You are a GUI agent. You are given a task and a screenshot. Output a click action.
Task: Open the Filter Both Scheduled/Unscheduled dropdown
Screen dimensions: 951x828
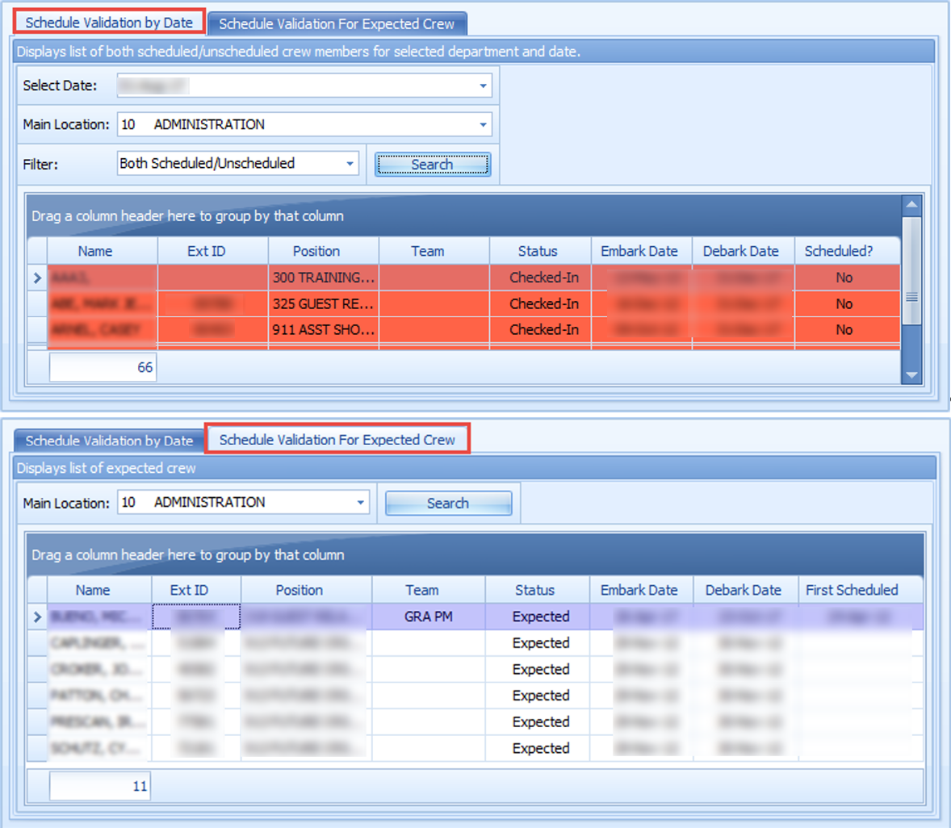[x=350, y=164]
